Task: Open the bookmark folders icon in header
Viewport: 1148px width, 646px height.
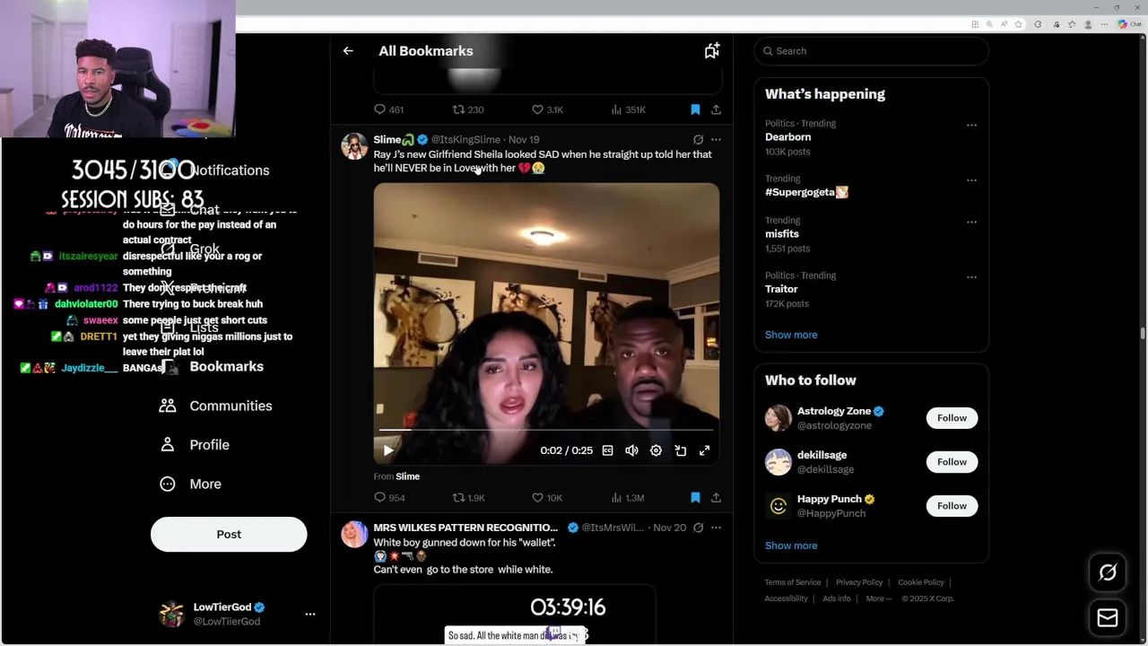Action: 712,51
